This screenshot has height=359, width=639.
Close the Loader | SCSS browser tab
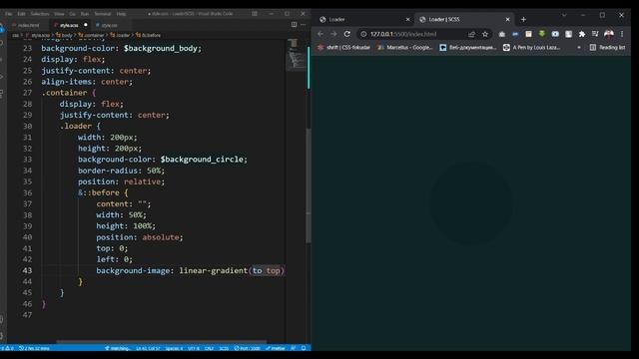point(507,19)
